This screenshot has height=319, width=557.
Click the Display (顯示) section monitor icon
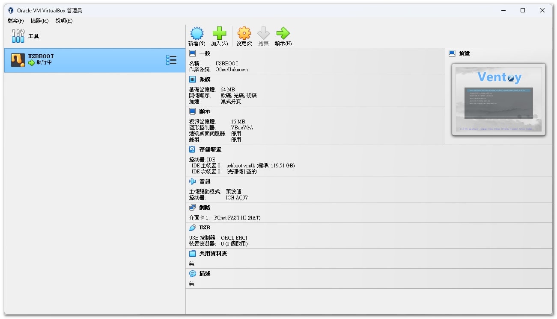pos(193,111)
